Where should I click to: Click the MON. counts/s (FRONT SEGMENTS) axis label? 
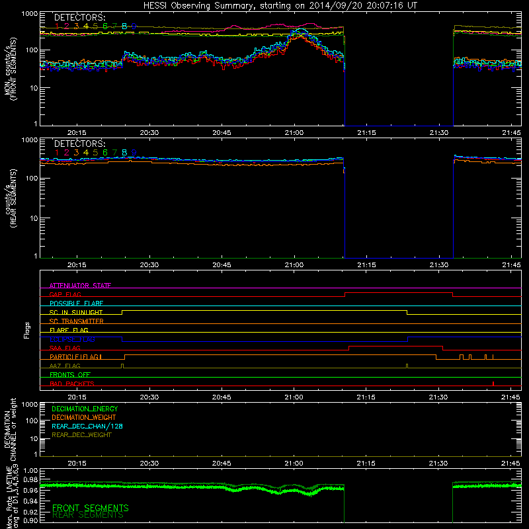(10, 69)
